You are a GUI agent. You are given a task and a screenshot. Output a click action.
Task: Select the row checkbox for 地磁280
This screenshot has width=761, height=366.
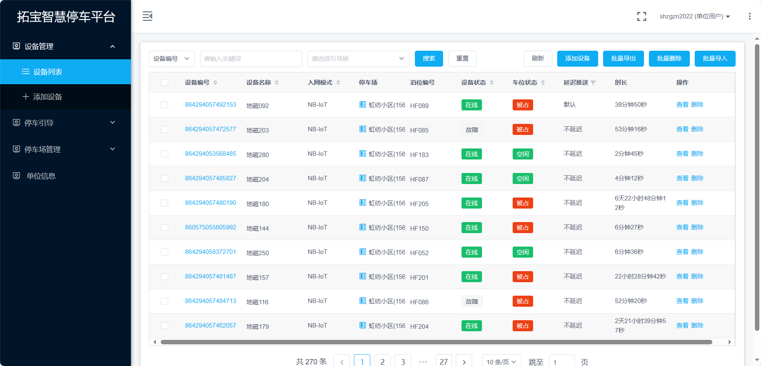click(x=164, y=154)
